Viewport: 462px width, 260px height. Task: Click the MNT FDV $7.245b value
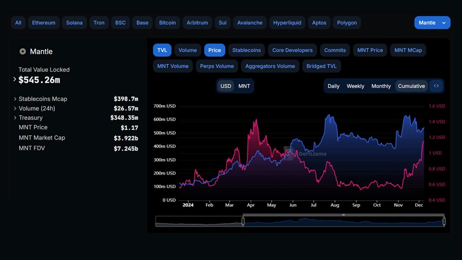coord(126,149)
